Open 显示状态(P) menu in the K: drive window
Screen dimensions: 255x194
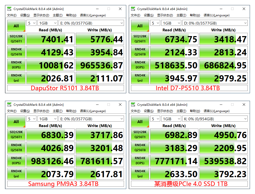coord(165,111)
